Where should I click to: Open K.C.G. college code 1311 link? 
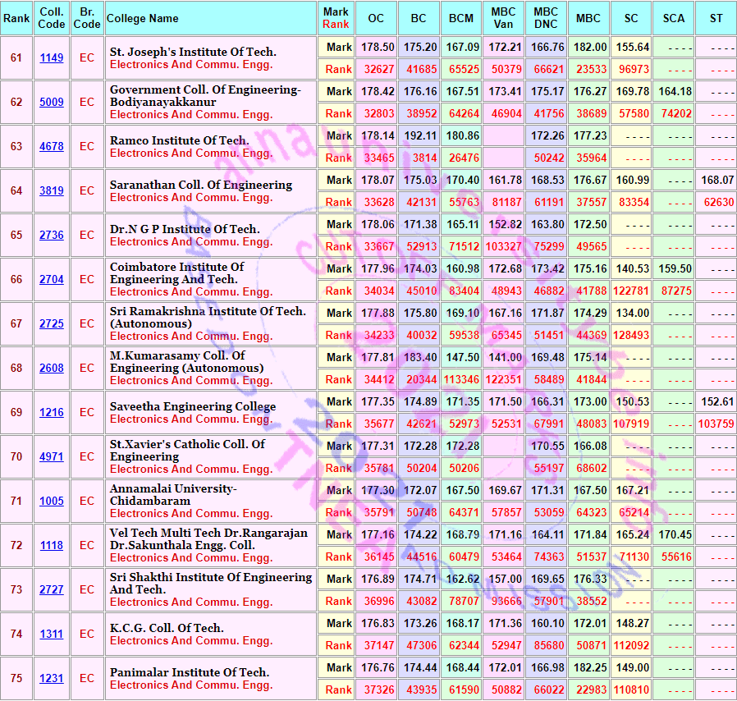pyautogui.click(x=52, y=634)
